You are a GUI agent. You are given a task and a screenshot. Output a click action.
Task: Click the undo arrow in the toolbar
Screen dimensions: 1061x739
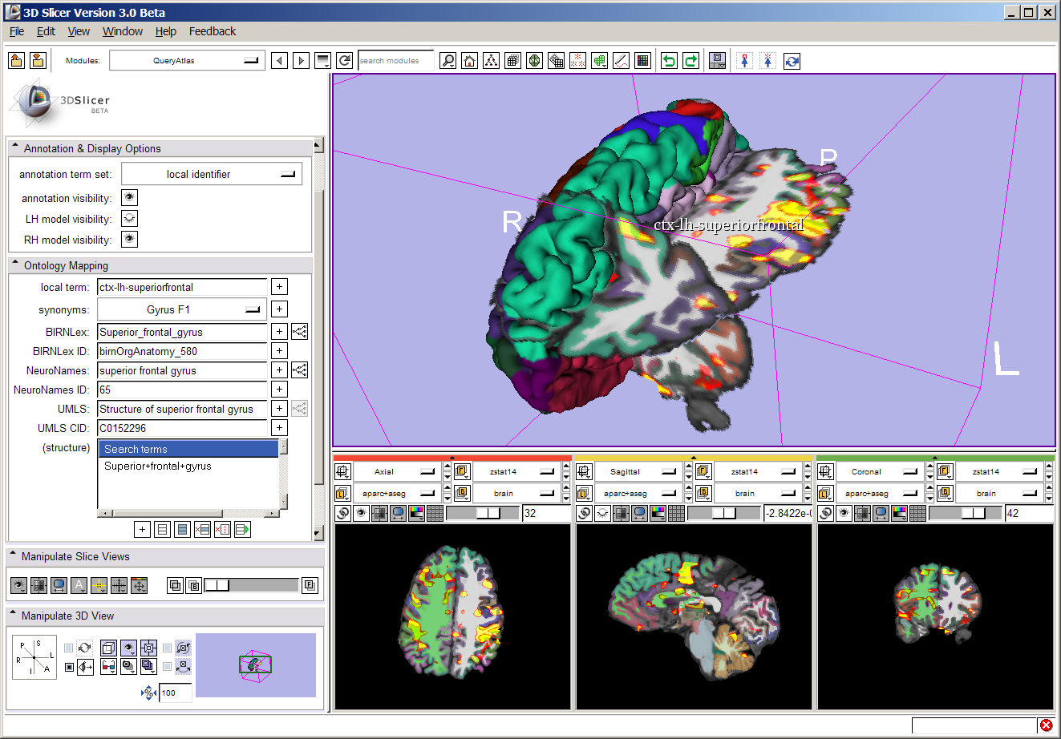(669, 61)
